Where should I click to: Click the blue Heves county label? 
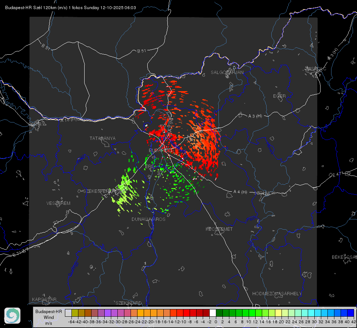(269, 148)
